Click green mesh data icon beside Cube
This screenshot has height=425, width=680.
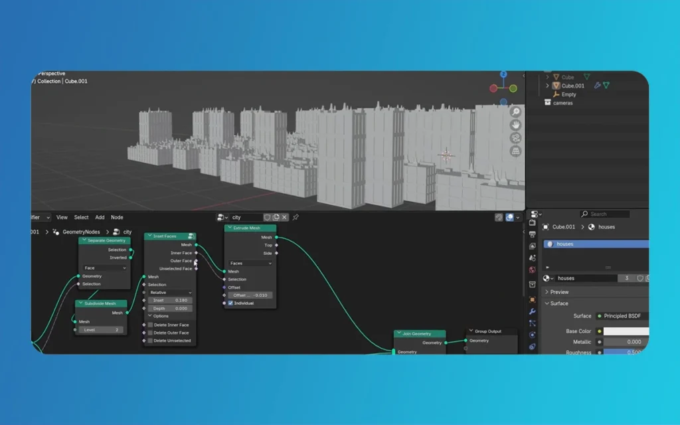coord(587,77)
